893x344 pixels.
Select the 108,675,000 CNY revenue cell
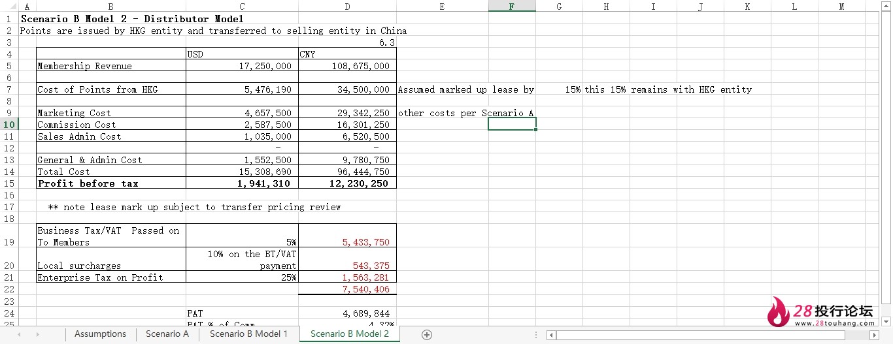347,66
